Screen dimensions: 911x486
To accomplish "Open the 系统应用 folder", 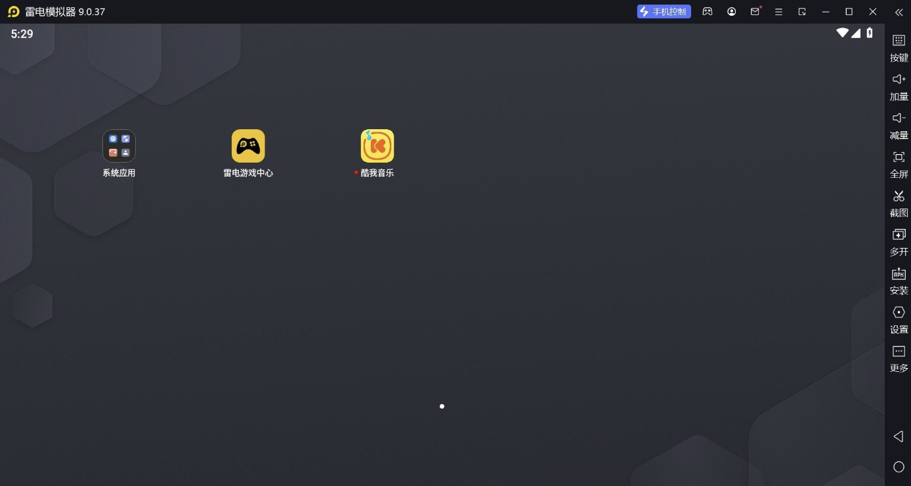I will tap(119, 146).
